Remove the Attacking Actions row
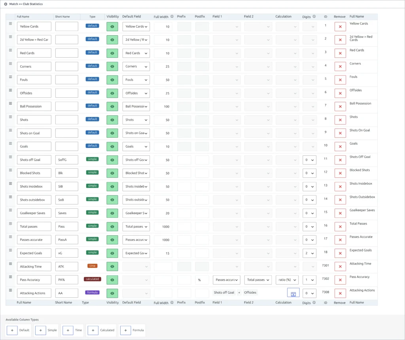 (x=340, y=293)
